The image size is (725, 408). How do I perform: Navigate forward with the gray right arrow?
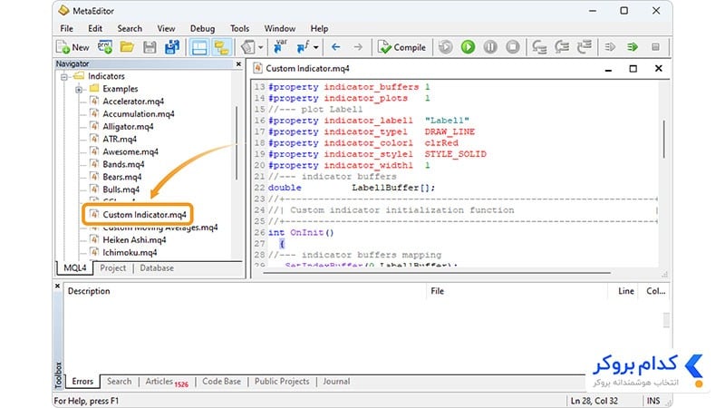358,47
